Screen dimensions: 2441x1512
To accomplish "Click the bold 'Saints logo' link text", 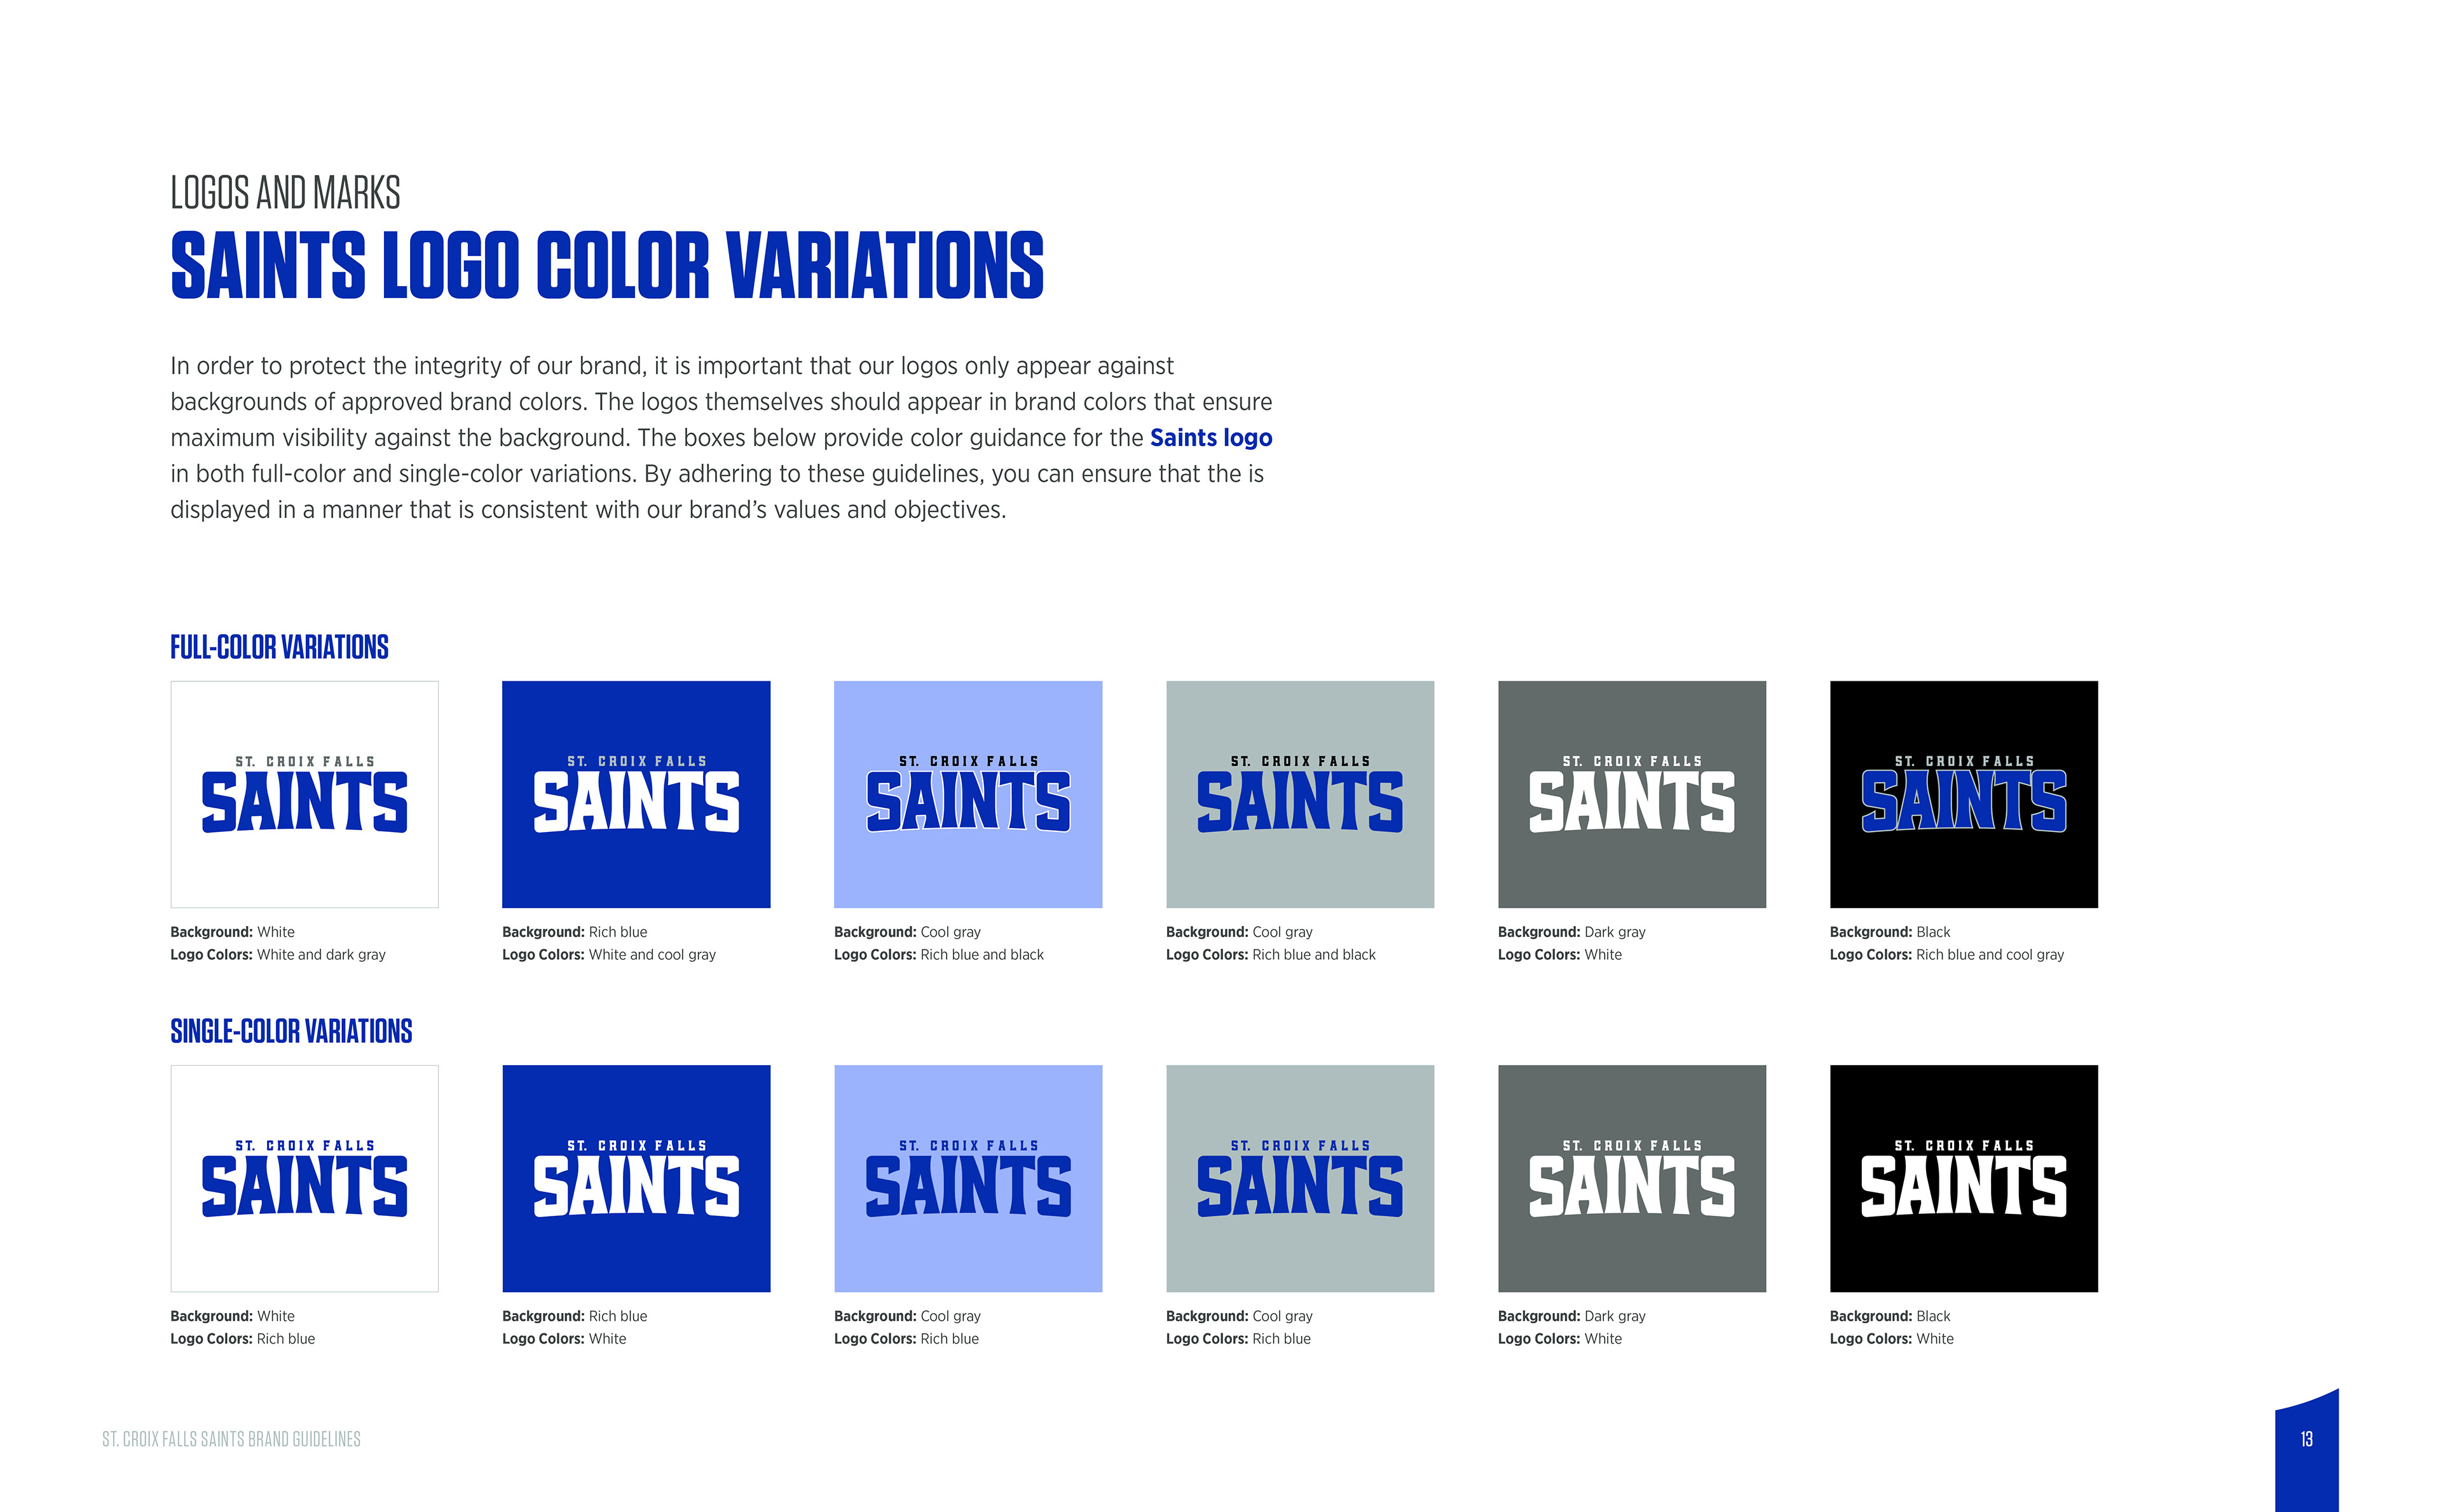I will coord(1210,438).
